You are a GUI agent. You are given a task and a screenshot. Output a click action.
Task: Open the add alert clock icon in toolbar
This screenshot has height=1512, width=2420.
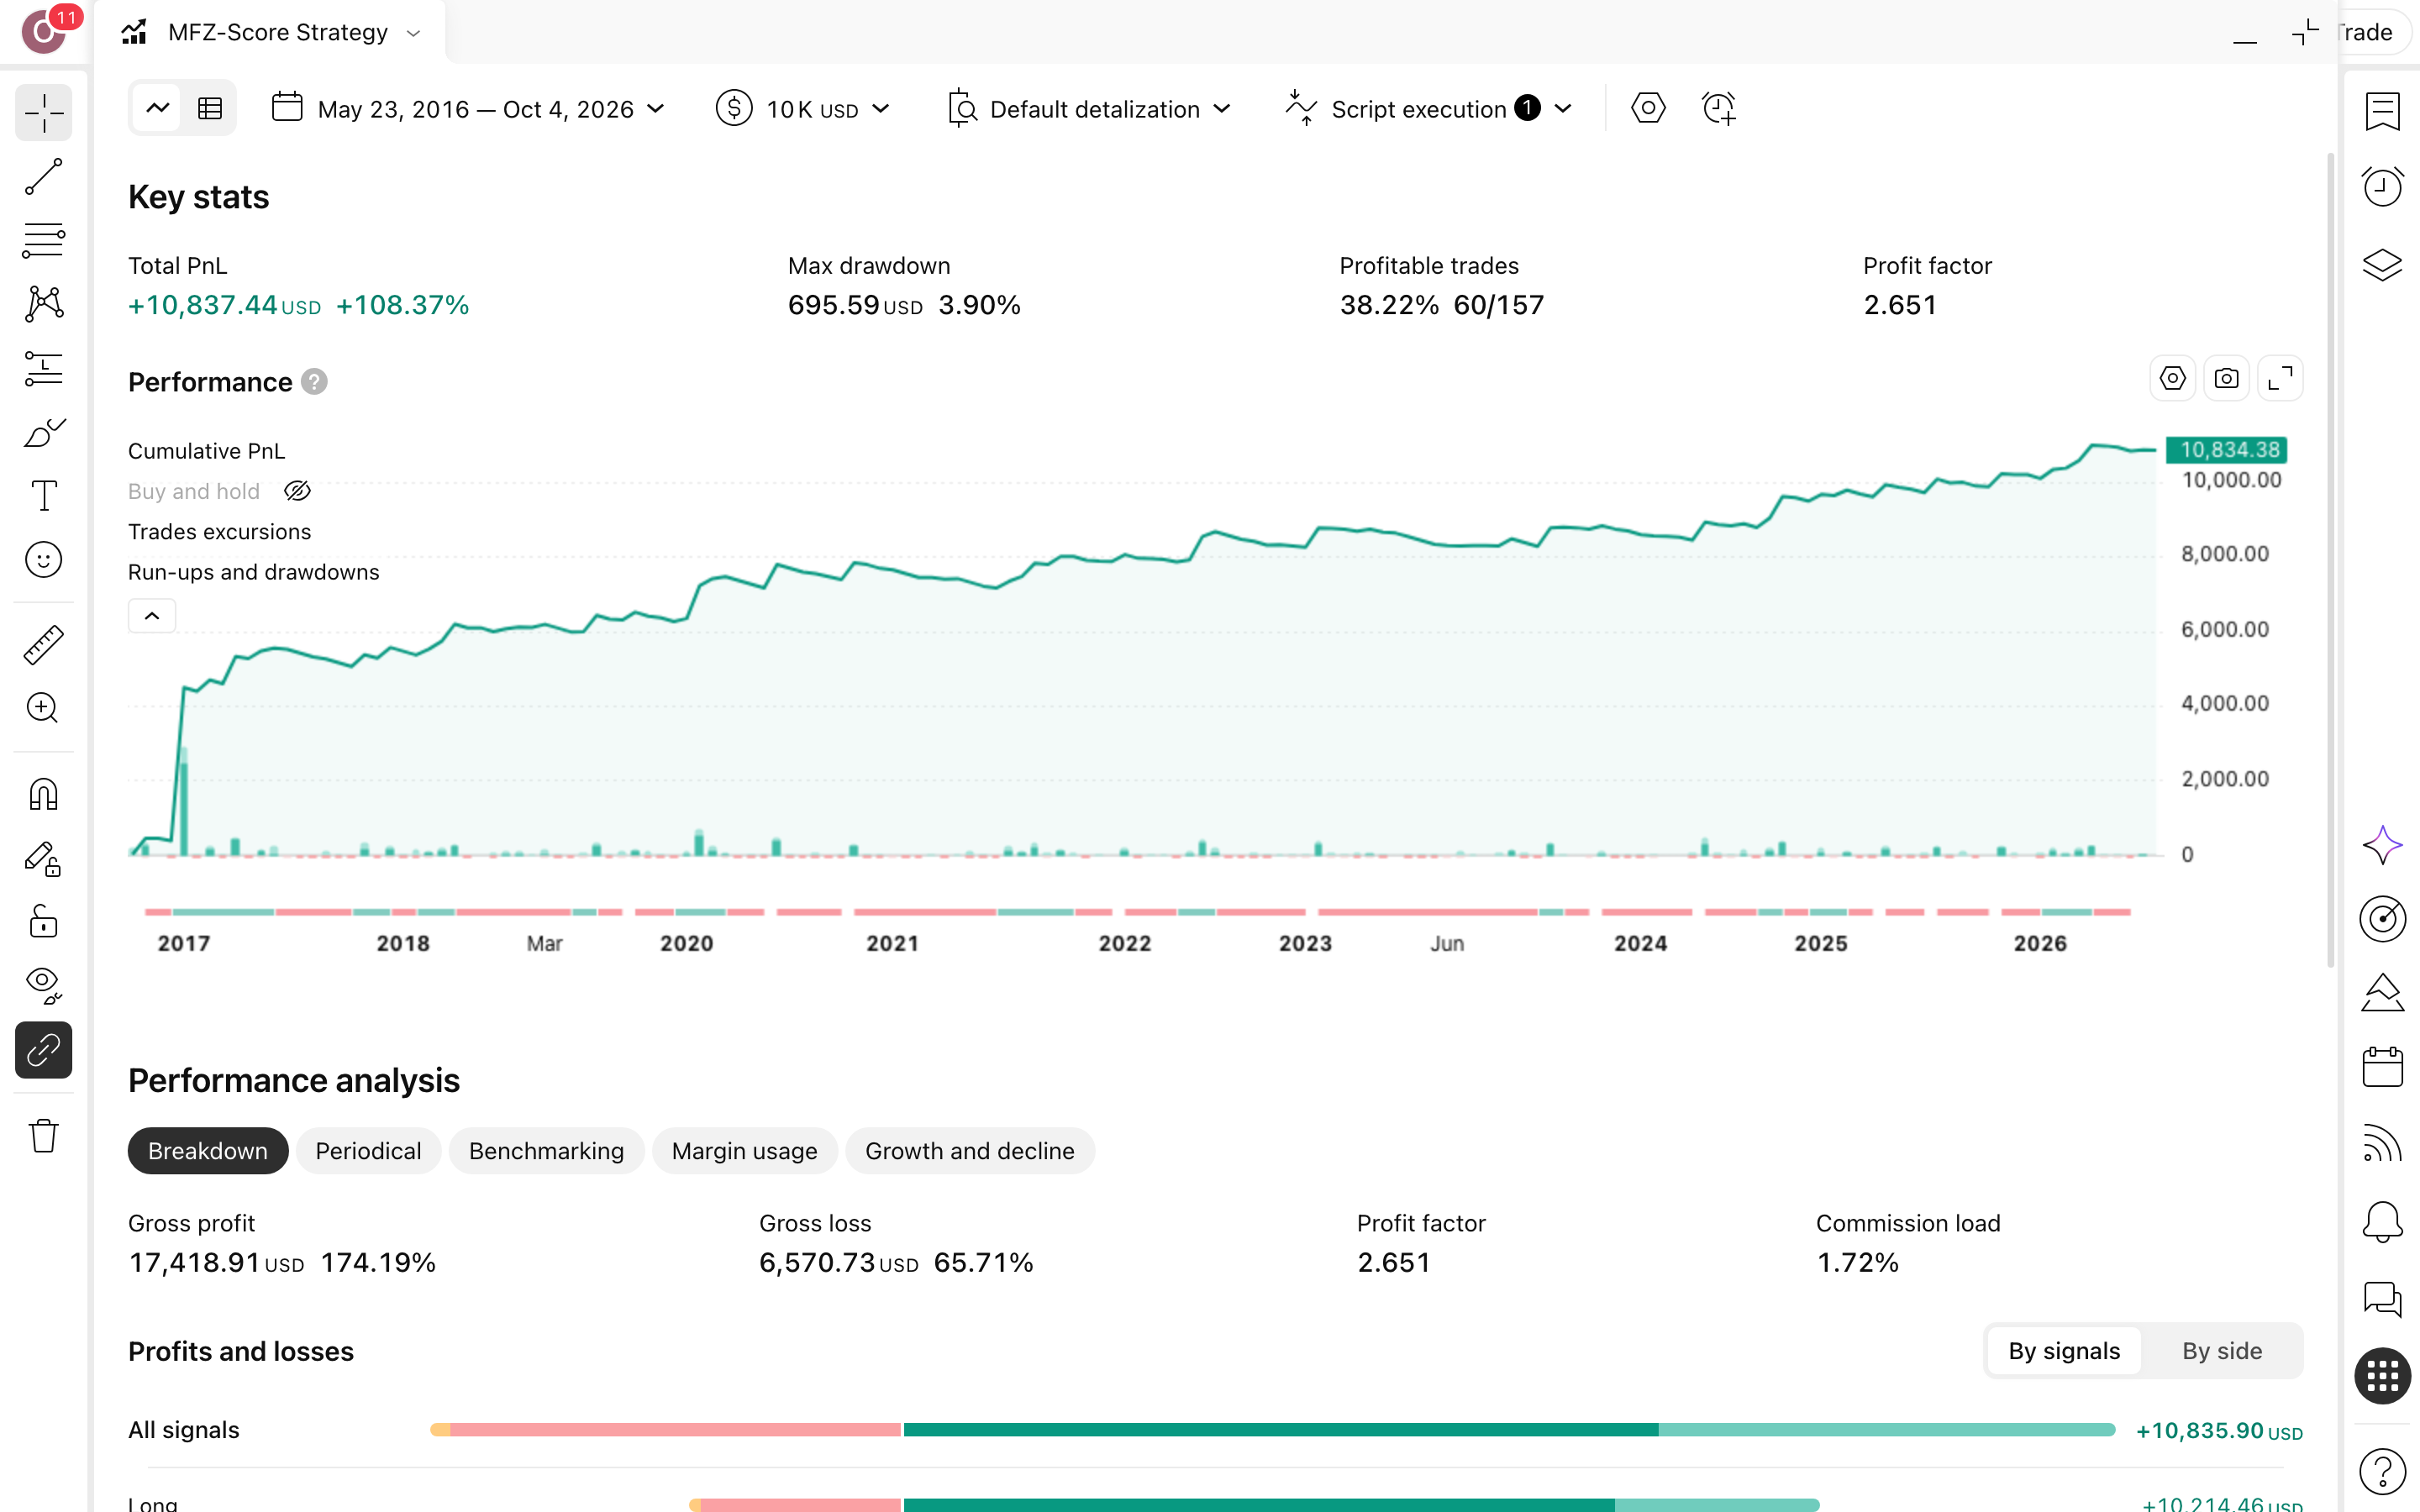[x=1718, y=108]
